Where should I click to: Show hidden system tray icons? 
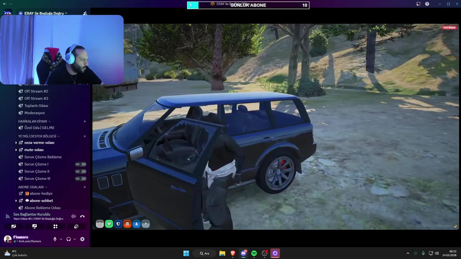pyautogui.click(x=408, y=253)
